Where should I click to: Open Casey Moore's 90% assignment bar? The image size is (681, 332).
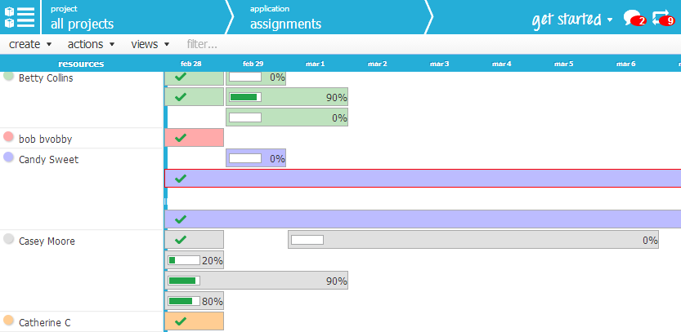pos(256,281)
